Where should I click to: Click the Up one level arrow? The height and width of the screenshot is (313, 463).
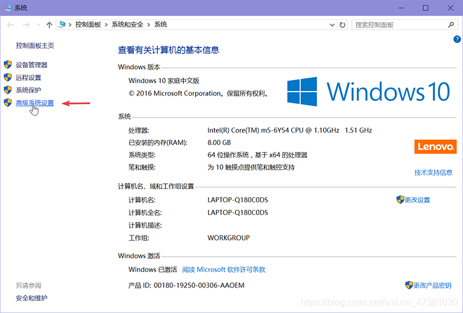pos(49,25)
